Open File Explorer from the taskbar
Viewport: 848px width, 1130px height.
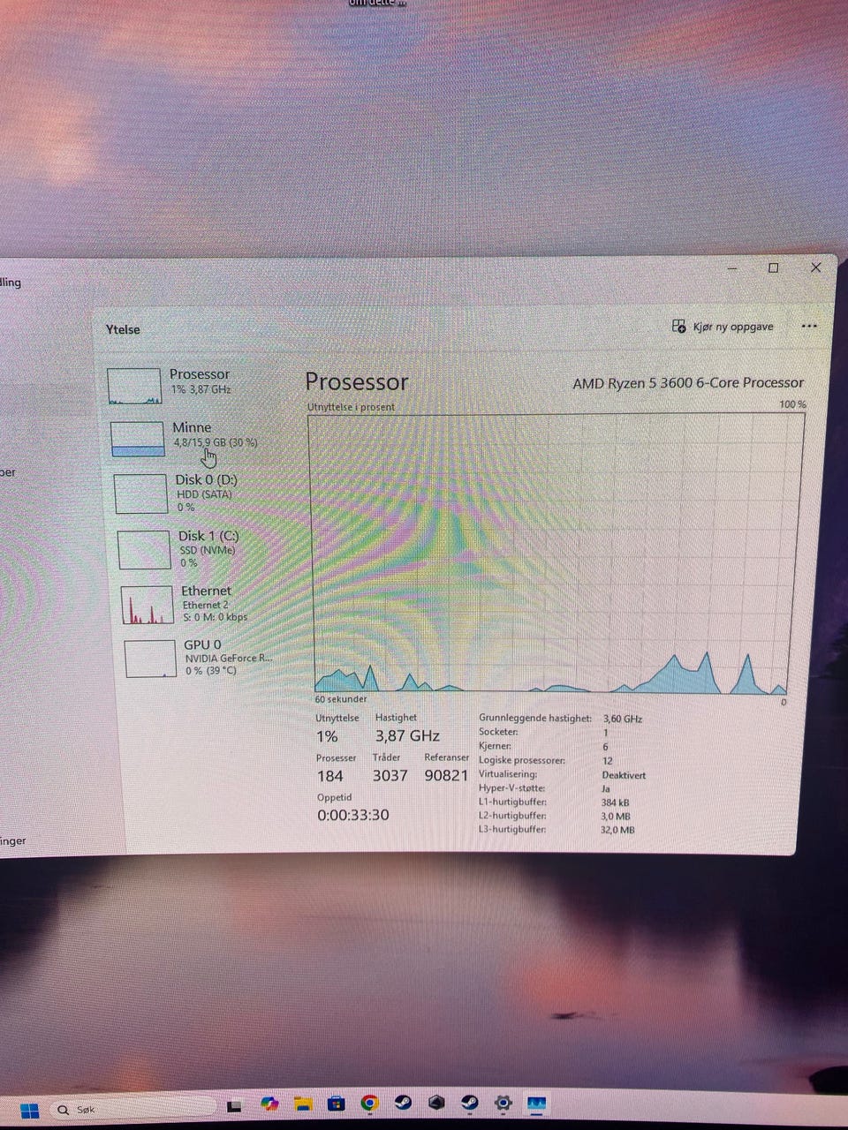(303, 1104)
